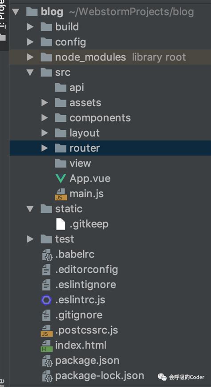Expand the components folder arrow
211x387 pixels.
tap(45, 118)
